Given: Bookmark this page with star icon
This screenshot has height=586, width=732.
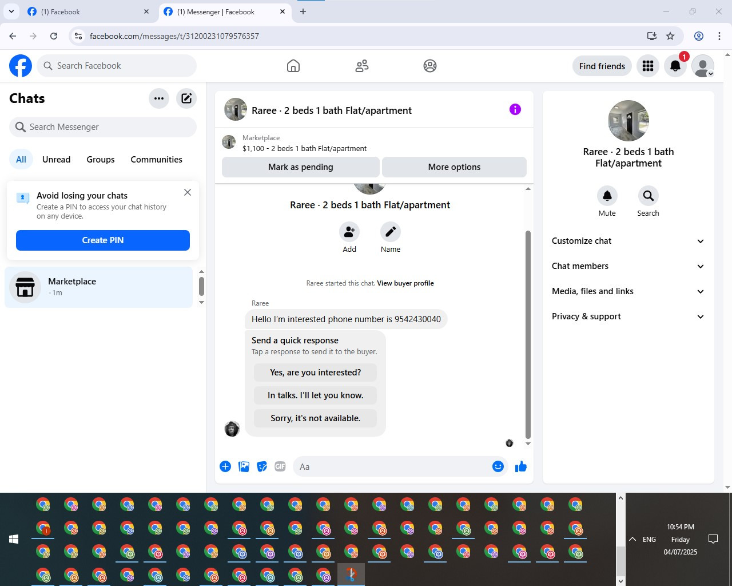Looking at the screenshot, I should (670, 36).
